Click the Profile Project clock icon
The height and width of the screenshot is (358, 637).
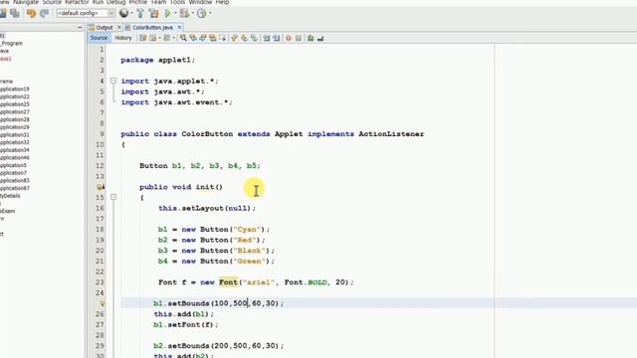point(201,13)
